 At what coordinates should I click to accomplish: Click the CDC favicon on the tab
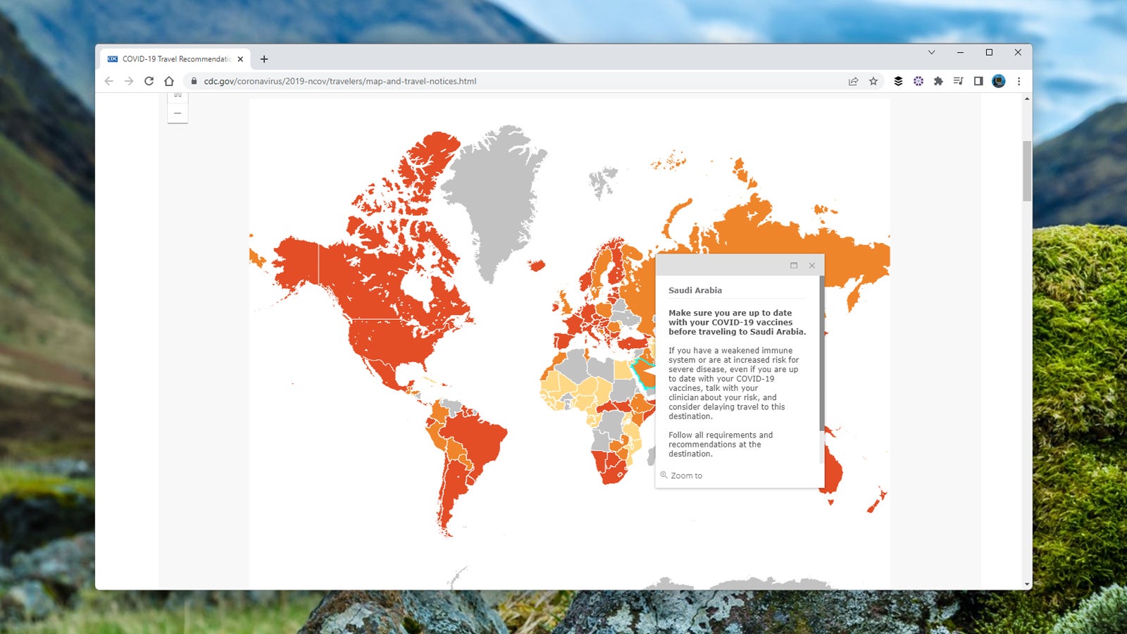pos(112,58)
